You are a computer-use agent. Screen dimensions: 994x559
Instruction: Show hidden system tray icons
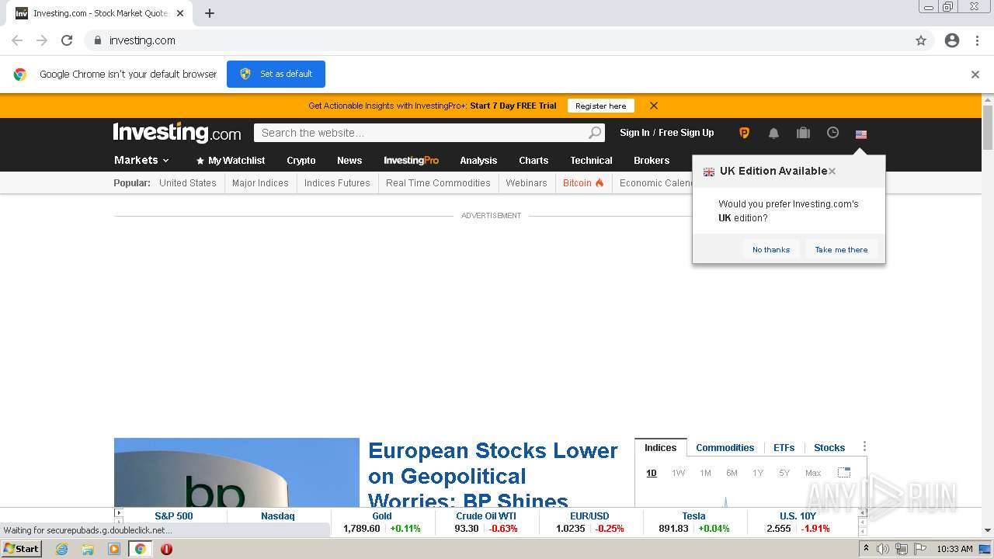tap(866, 549)
